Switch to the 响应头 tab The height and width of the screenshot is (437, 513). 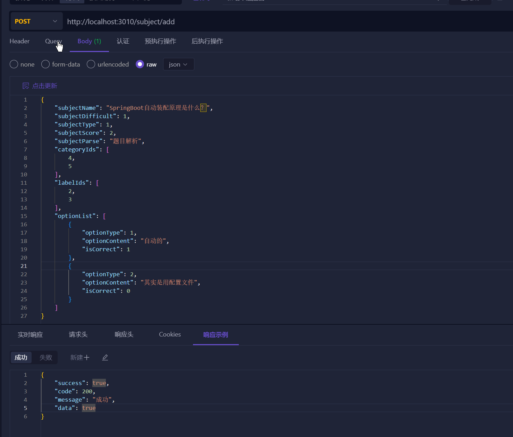tap(124, 334)
